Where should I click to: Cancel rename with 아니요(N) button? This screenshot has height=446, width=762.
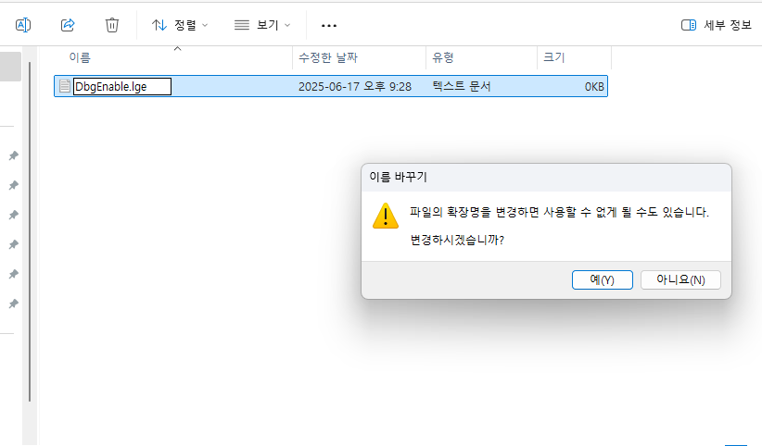coord(680,279)
